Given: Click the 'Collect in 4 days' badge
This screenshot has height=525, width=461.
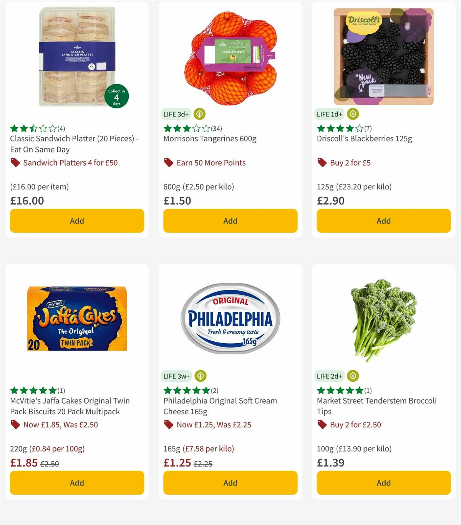Looking at the screenshot, I should coord(116,96).
